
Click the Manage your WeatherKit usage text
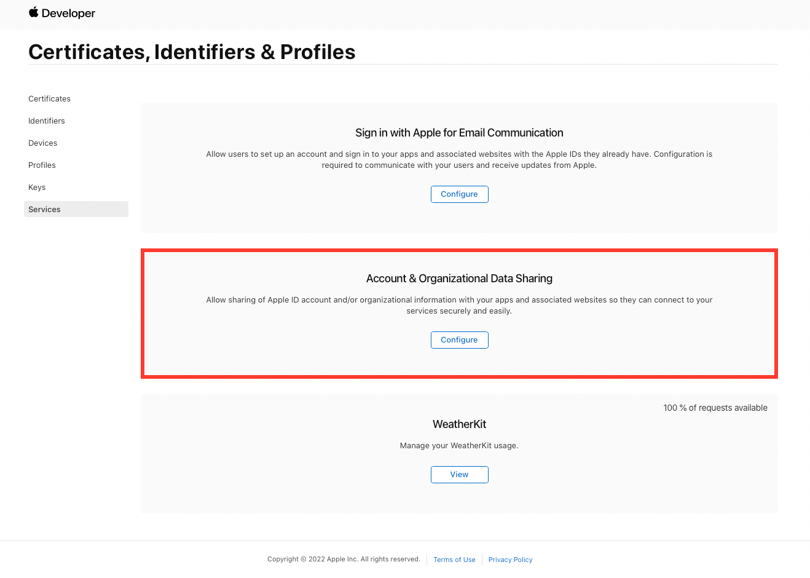(x=459, y=445)
